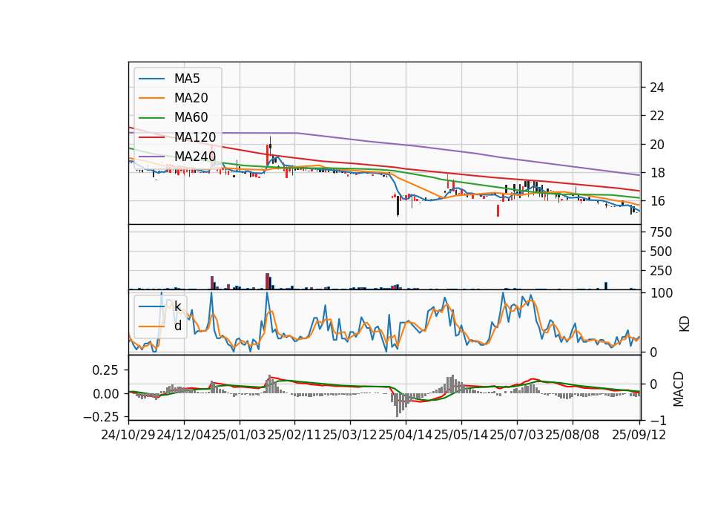Click the MACD vertical axis title
Viewport: 712px width, 512px height.
point(679,389)
